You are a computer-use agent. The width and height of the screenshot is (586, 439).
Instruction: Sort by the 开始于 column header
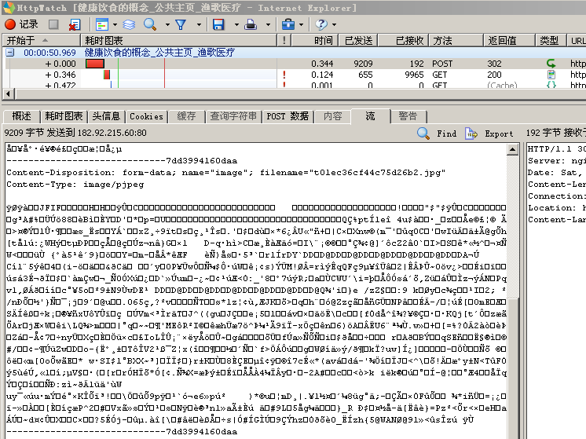41,40
